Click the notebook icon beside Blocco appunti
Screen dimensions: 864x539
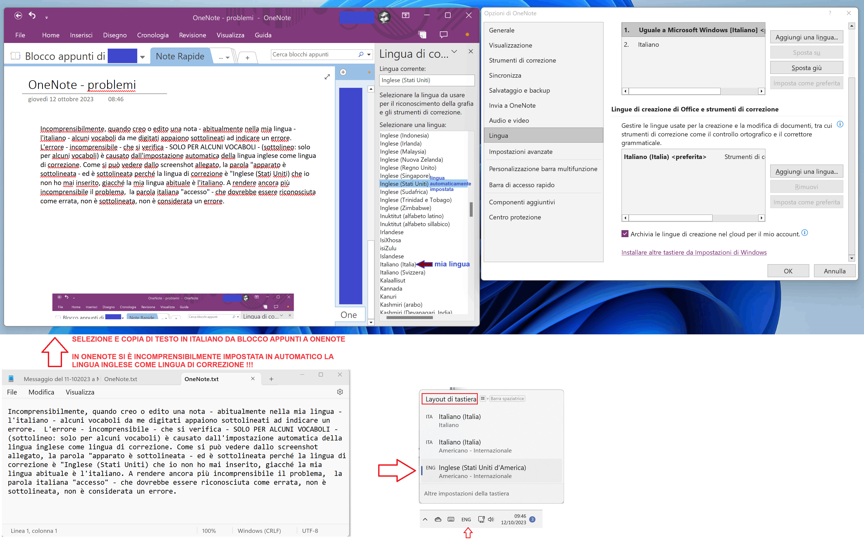click(15, 56)
